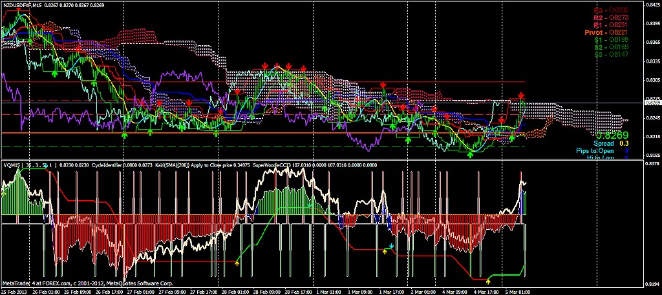Select the red arrow near 26 Feb 17:00
Image resolution: width=662 pixels, height=295 pixels.
[78, 49]
